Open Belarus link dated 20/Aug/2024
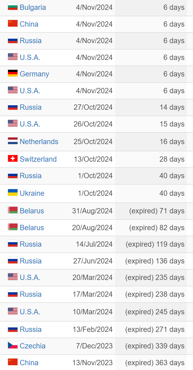193x370 pixels. [32, 227]
